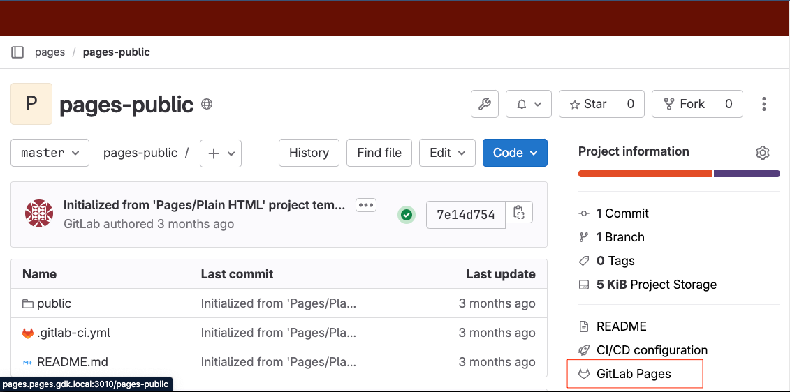Click the History button
This screenshot has width=790, height=392.
pyautogui.click(x=309, y=153)
